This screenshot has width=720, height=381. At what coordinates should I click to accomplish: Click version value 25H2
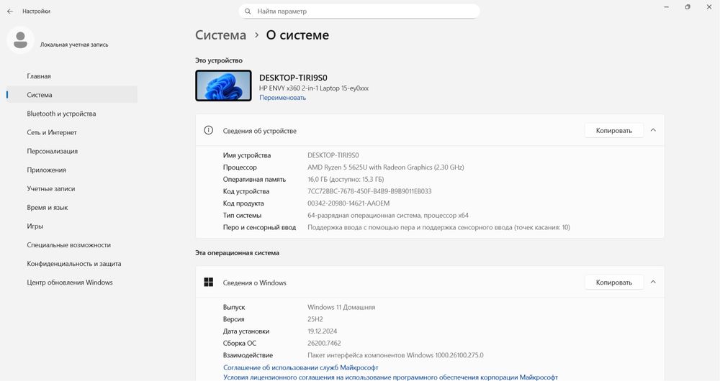coord(315,319)
